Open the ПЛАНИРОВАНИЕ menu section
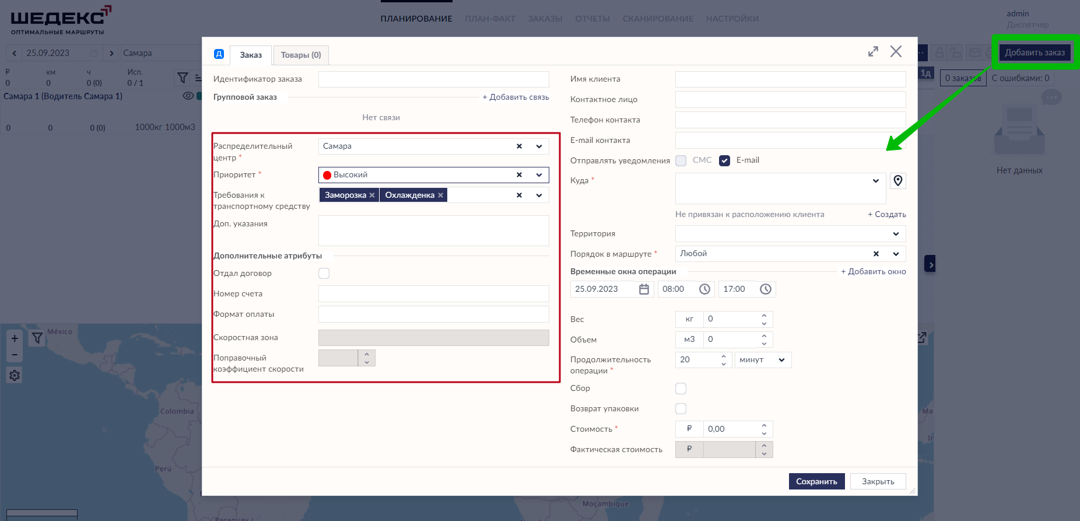This screenshot has height=521, width=1080. [416, 19]
